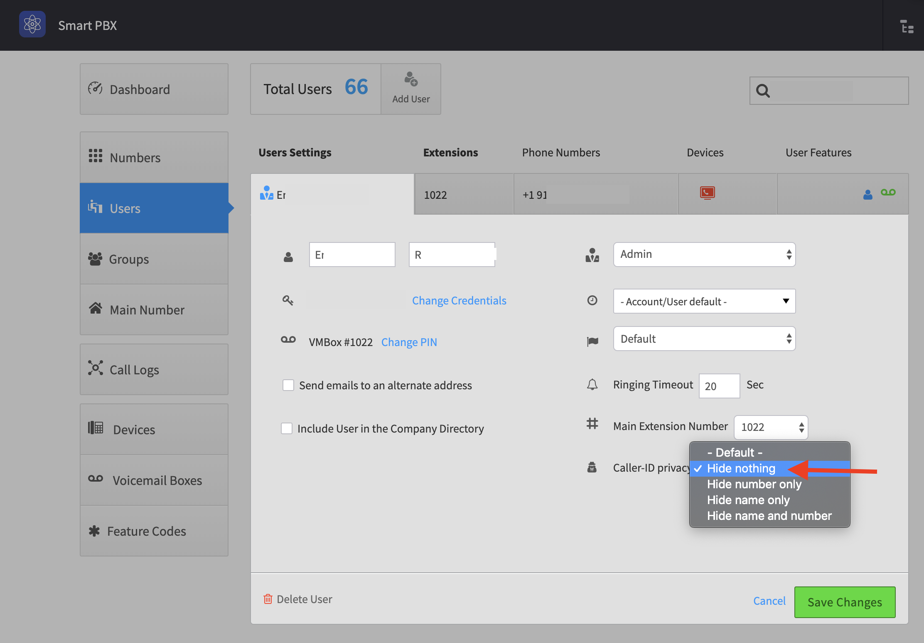Screen dimensions: 924x643
Task: Select Hide name only option
Action: point(769,500)
